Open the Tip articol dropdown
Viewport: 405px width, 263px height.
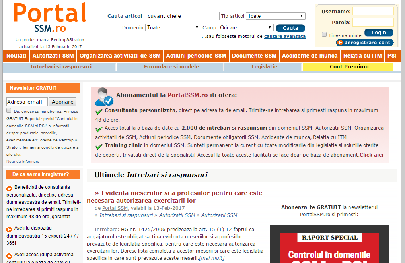[x=275, y=16]
